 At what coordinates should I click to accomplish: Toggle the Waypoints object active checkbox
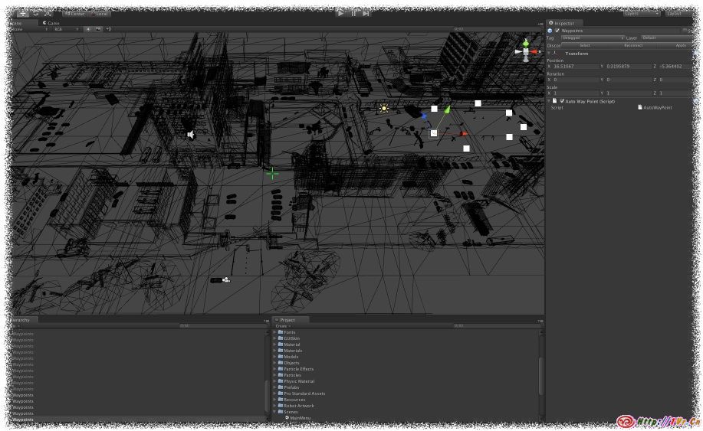tap(557, 31)
